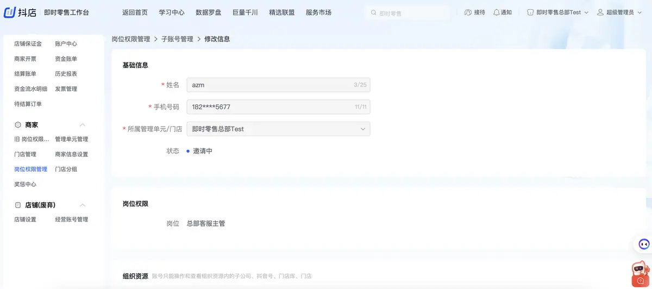
Task: Open 账户中心 in sidebar
Action: click(66, 44)
